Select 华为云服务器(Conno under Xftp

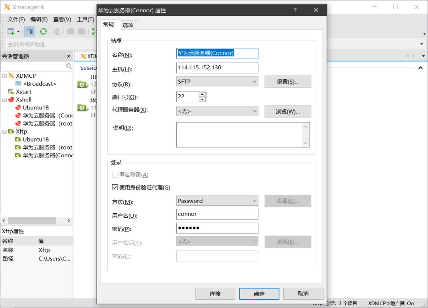pyautogui.click(x=48, y=155)
